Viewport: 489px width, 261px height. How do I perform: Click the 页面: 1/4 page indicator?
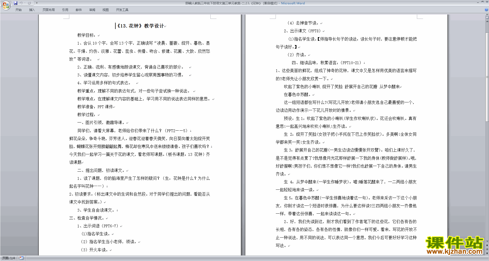click(9, 258)
